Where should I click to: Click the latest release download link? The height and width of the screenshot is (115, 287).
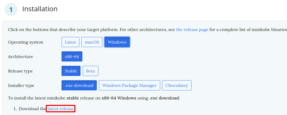click(61, 109)
